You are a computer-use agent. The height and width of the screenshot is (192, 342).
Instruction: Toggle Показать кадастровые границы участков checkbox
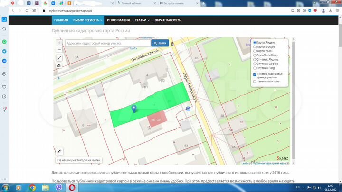[x=255, y=74]
